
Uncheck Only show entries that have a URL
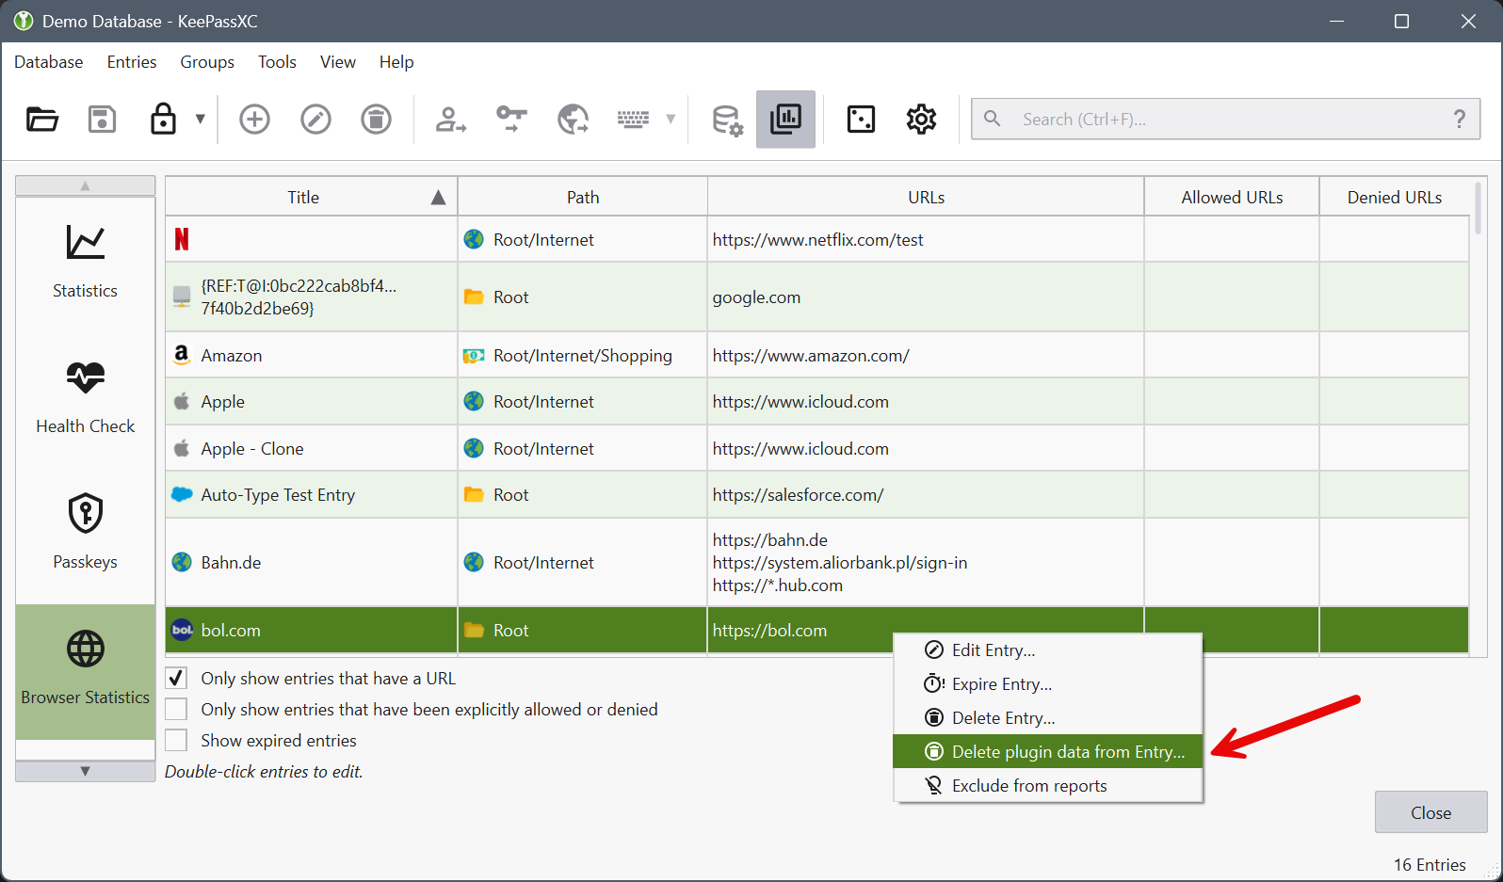(176, 679)
